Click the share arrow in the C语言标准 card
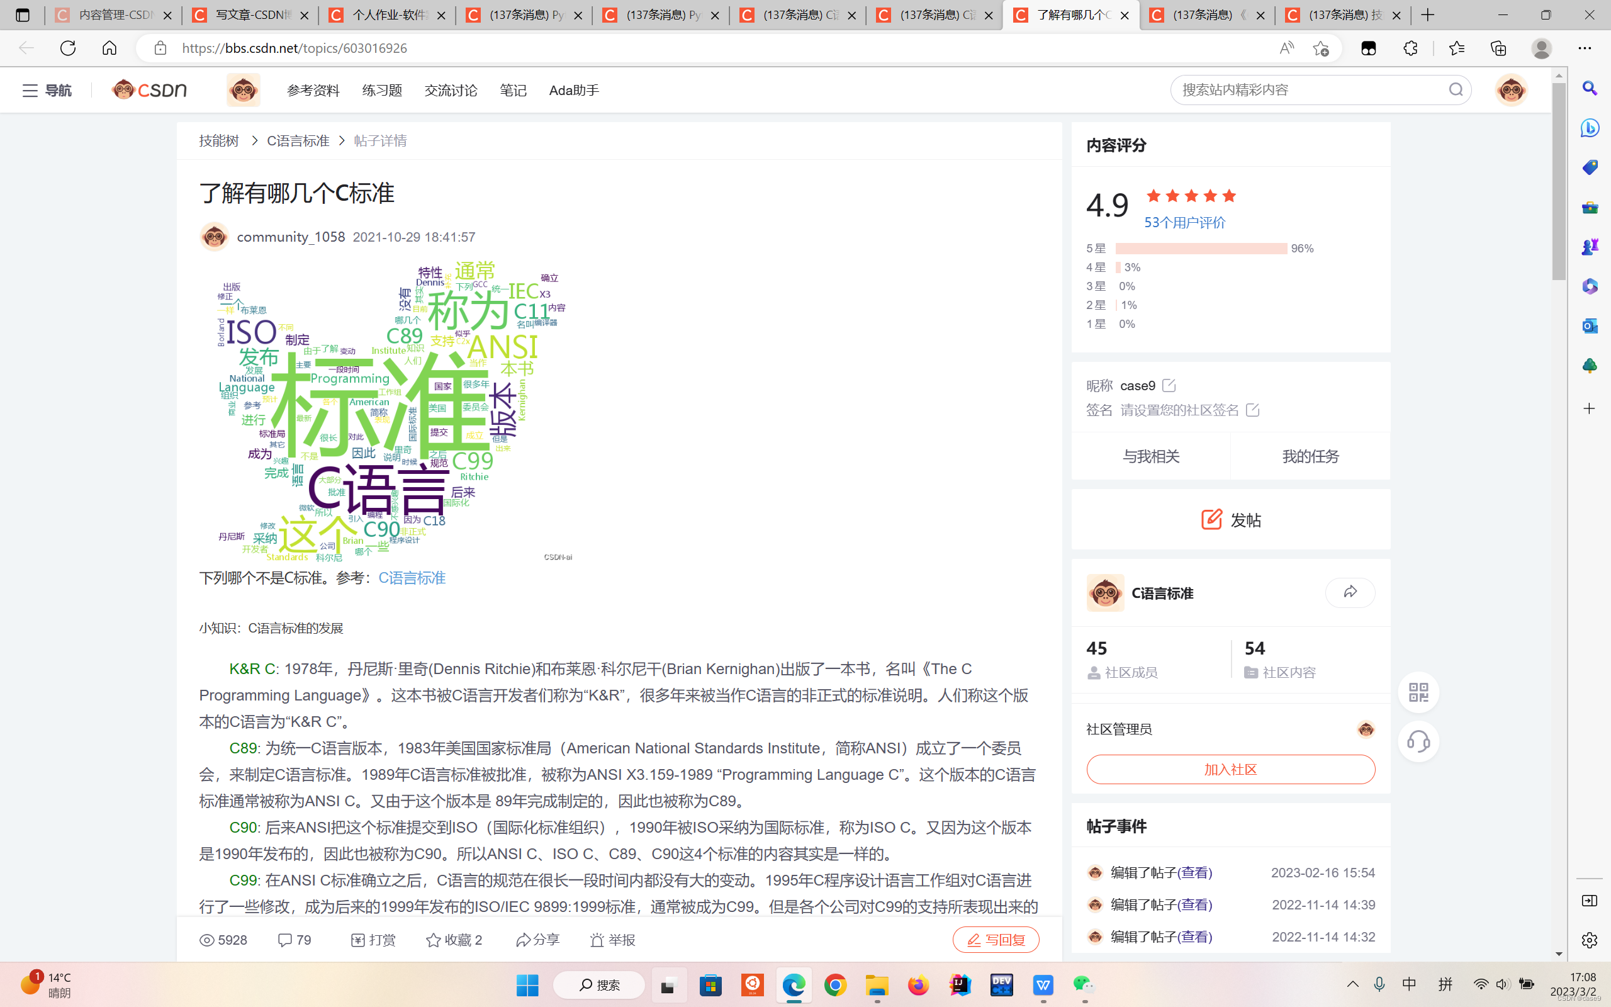The height and width of the screenshot is (1007, 1611). tap(1349, 592)
